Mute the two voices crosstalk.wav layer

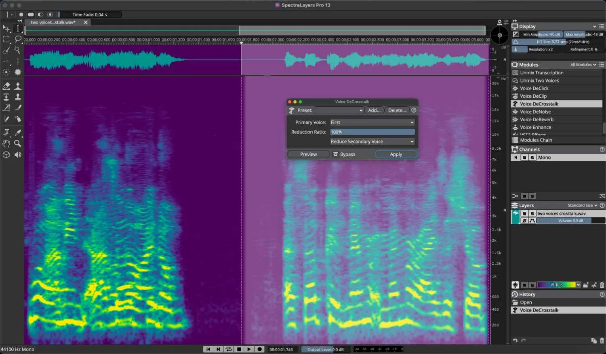pyautogui.click(x=524, y=213)
